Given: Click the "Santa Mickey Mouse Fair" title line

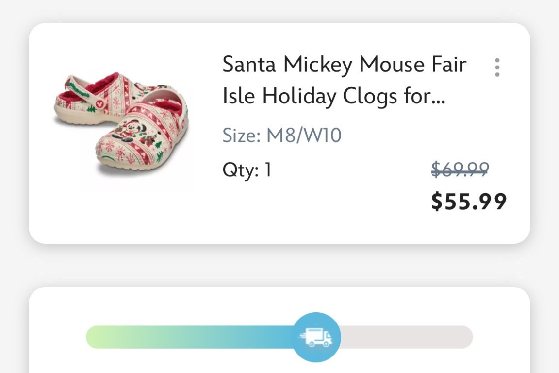Looking at the screenshot, I should pyautogui.click(x=344, y=65).
